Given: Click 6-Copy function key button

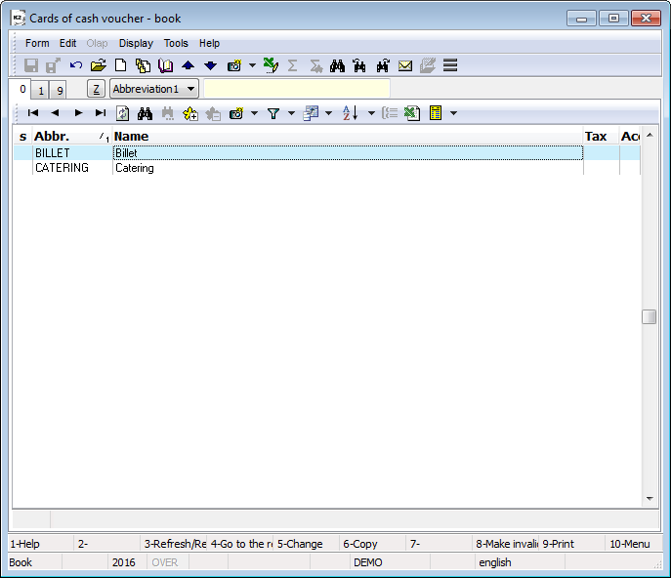Looking at the screenshot, I should (x=372, y=544).
